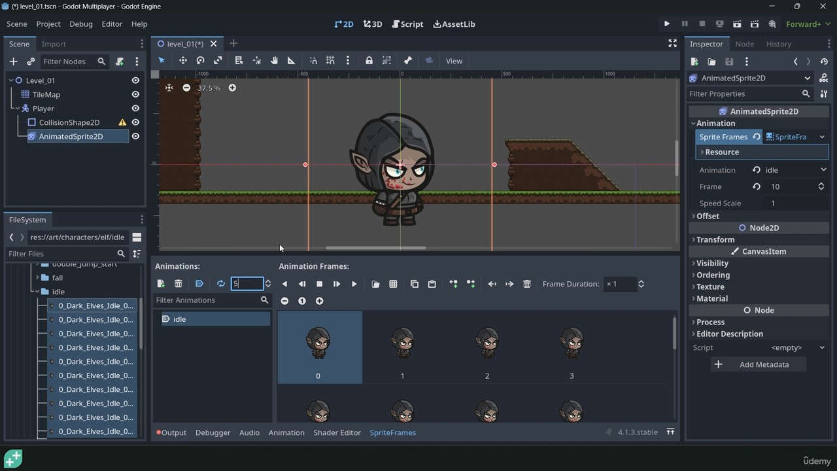
Task: Zoom out the frame thumbnails
Action: tap(284, 301)
